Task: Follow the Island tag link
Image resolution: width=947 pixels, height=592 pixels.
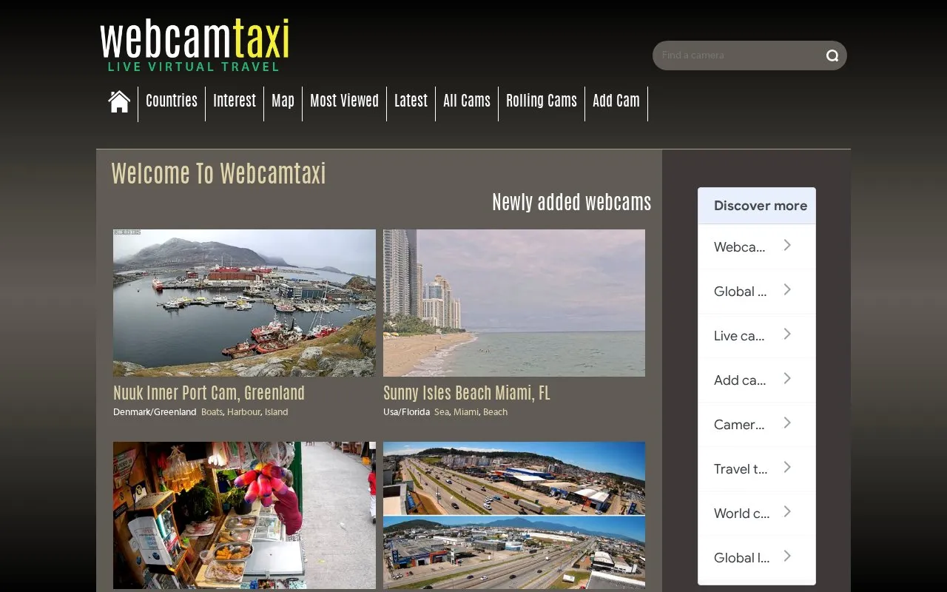Action: [x=277, y=412]
